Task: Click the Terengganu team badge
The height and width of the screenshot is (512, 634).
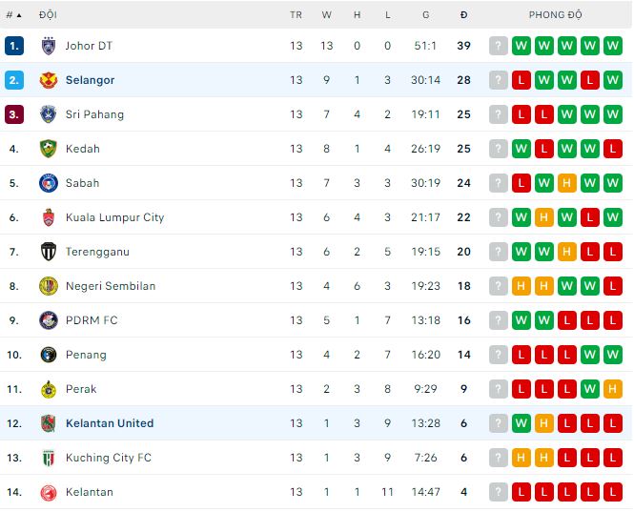Action: (49, 252)
